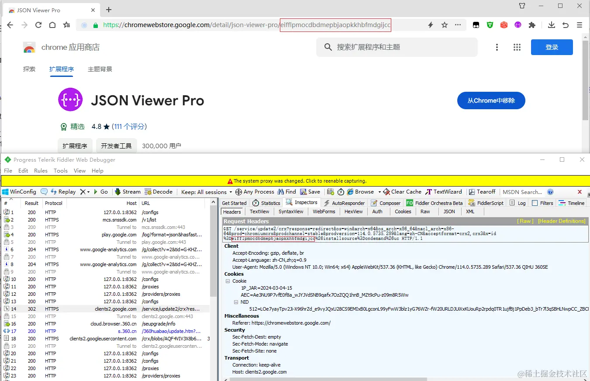Click the blue help question mark icon
Screen dimensions: 590x381
click(x=550, y=192)
